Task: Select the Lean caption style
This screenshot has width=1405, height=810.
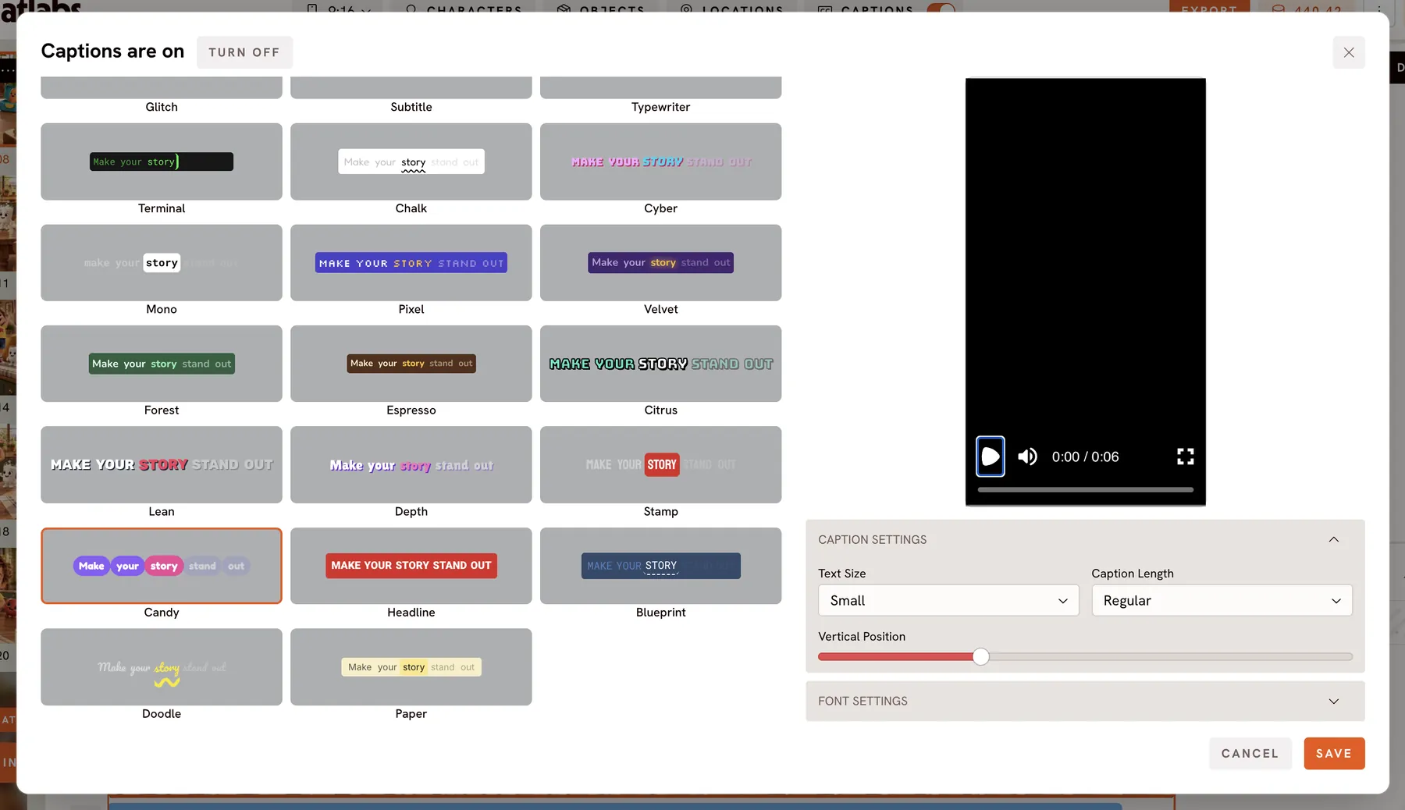Action: click(x=162, y=464)
